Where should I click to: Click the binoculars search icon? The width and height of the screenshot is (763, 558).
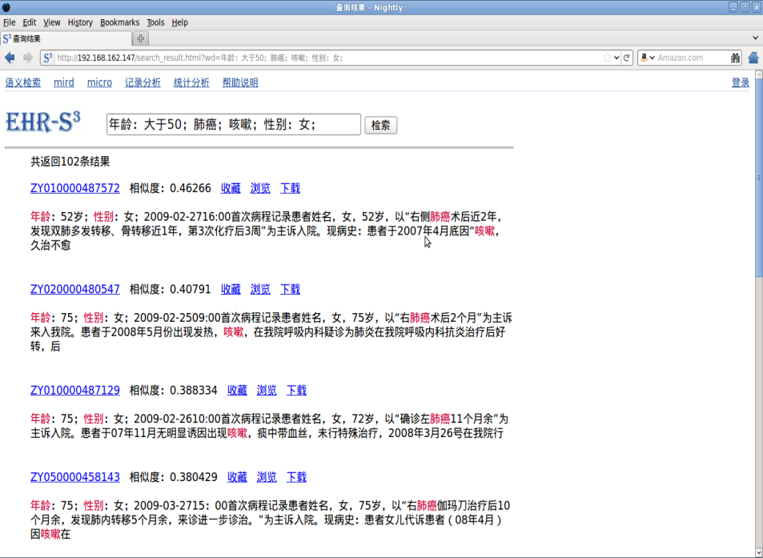click(735, 58)
